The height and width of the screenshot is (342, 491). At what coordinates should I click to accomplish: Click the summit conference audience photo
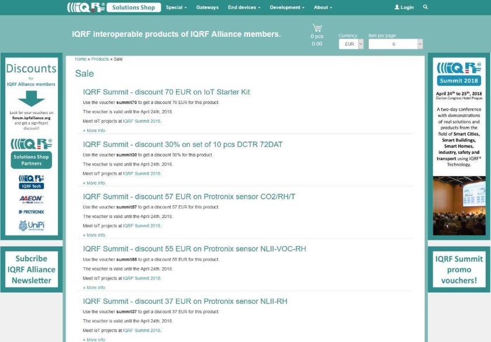pyautogui.click(x=459, y=205)
